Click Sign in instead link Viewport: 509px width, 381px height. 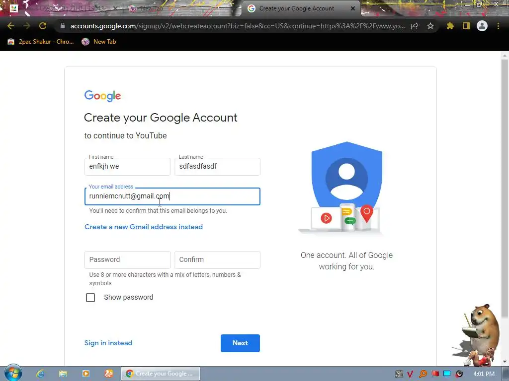(108, 343)
